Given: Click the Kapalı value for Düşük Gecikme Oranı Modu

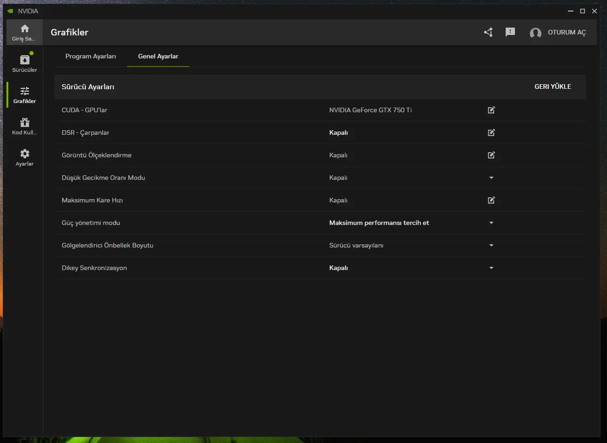Looking at the screenshot, I should click(338, 178).
